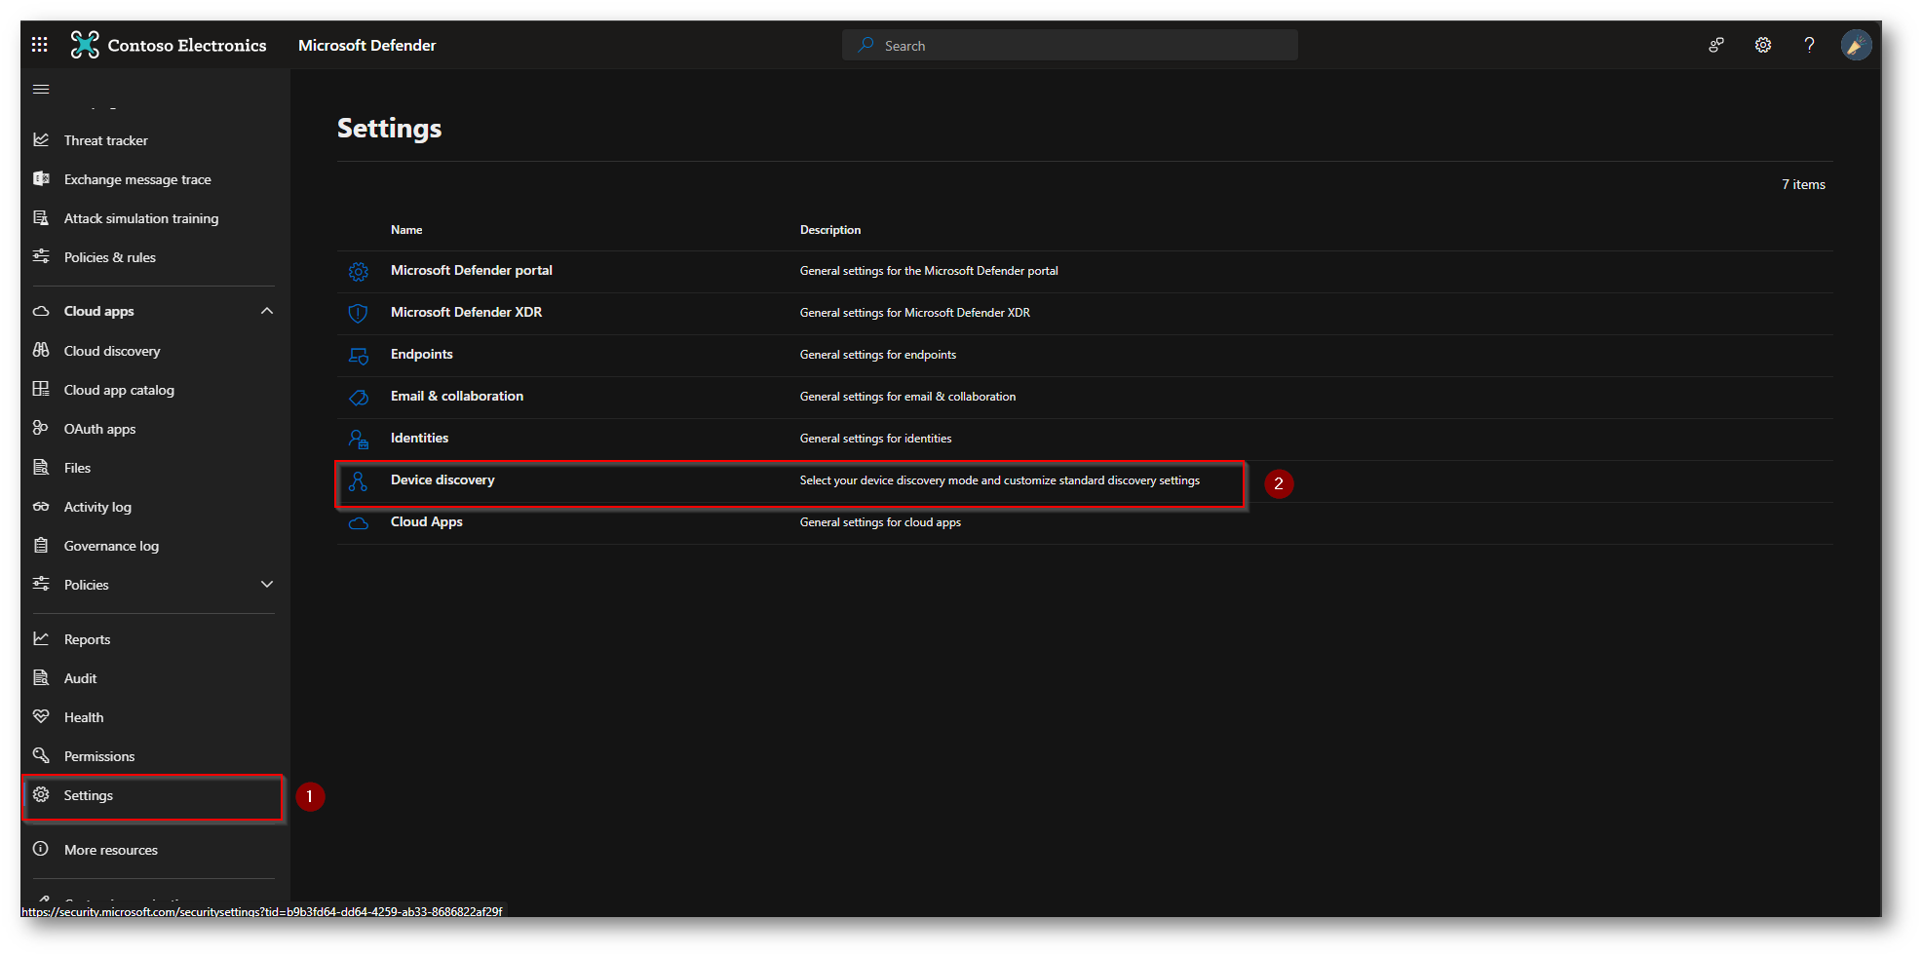Click 'General settings for identities' description
The width and height of the screenshot is (1923, 958).
point(876,439)
